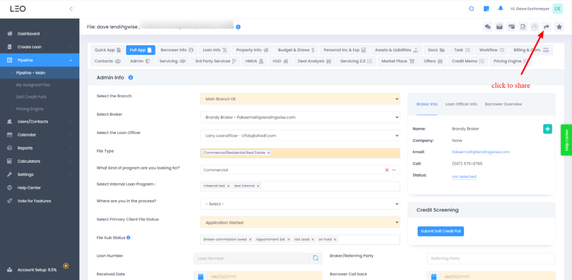
Task: Open Select Broker dropdown
Action: tap(300, 117)
